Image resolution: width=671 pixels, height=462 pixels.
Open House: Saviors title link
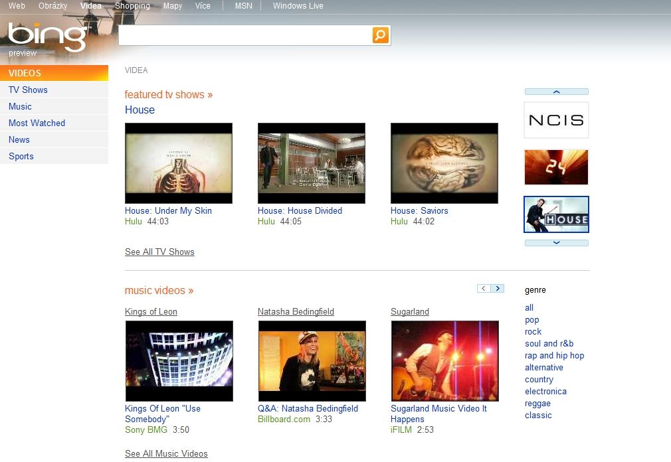419,210
